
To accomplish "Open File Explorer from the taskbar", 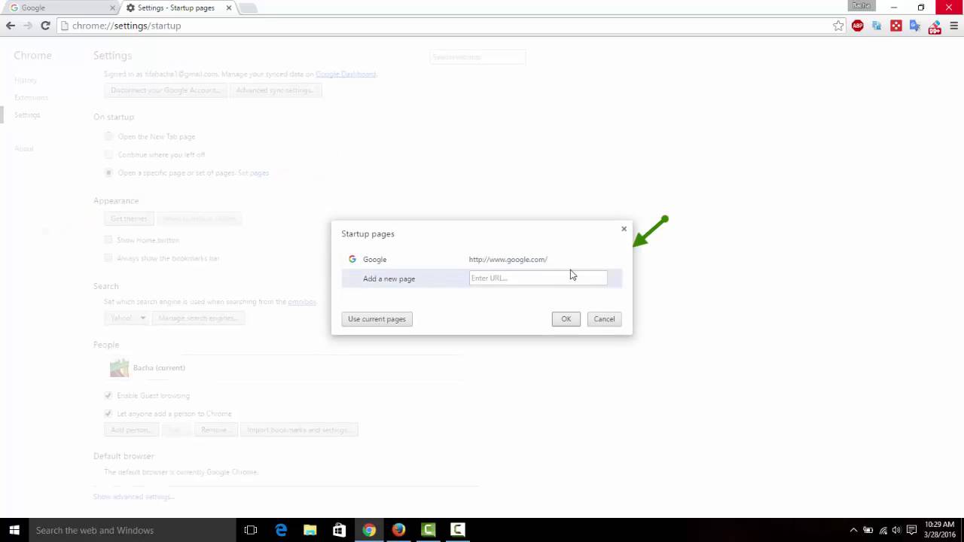I will click(310, 530).
